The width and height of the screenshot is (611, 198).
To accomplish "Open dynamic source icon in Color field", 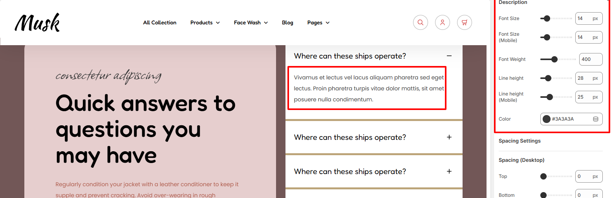I will tap(595, 119).
